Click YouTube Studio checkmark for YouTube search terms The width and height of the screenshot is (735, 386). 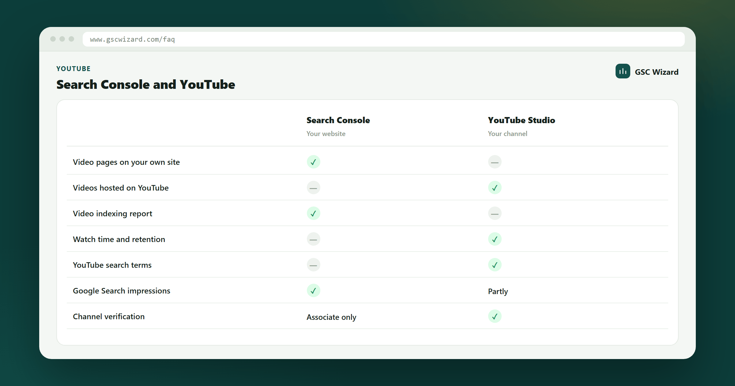click(x=495, y=265)
